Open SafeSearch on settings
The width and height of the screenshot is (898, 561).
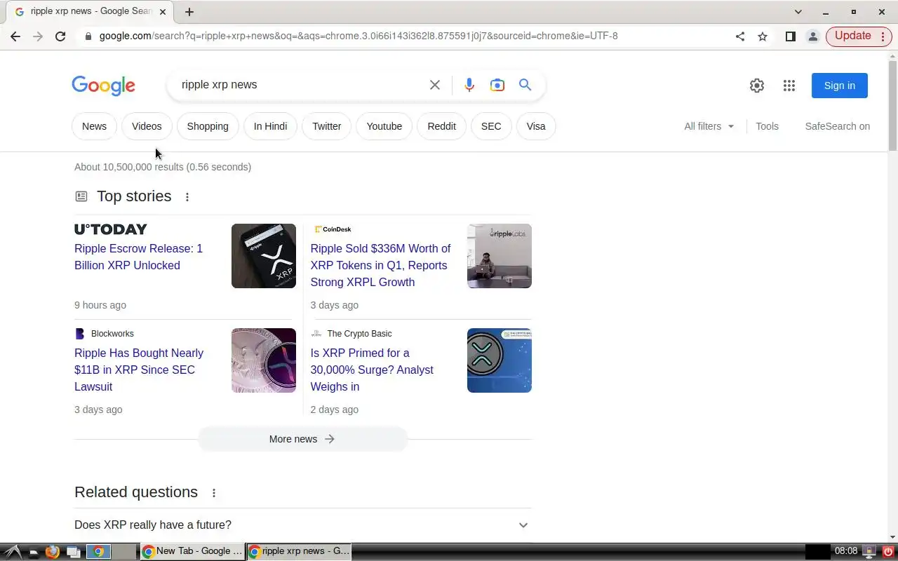[x=837, y=126]
